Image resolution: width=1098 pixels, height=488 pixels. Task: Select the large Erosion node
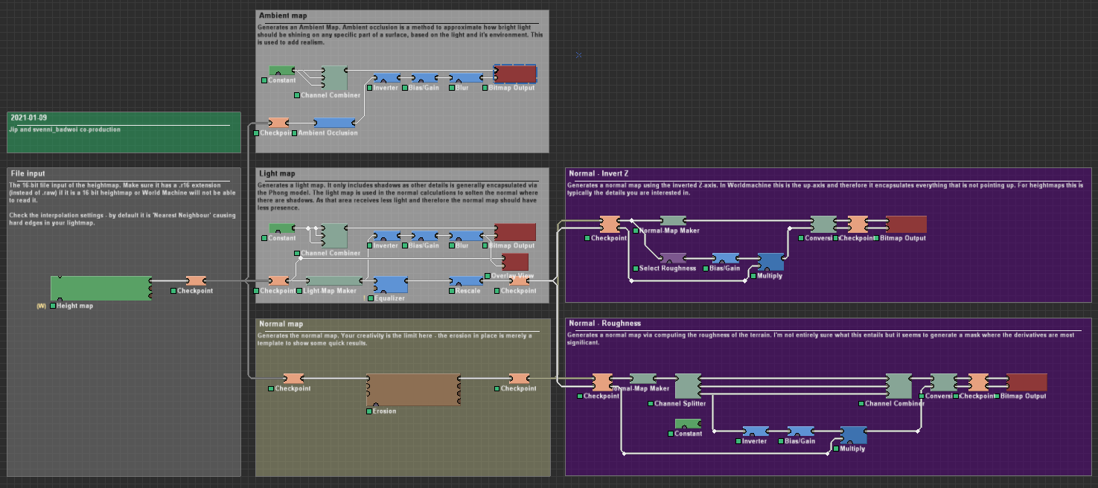[x=413, y=390]
